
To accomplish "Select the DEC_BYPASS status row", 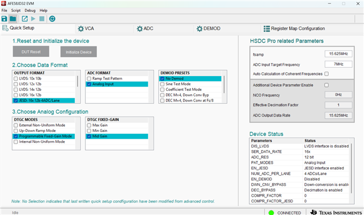I will [300, 190].
